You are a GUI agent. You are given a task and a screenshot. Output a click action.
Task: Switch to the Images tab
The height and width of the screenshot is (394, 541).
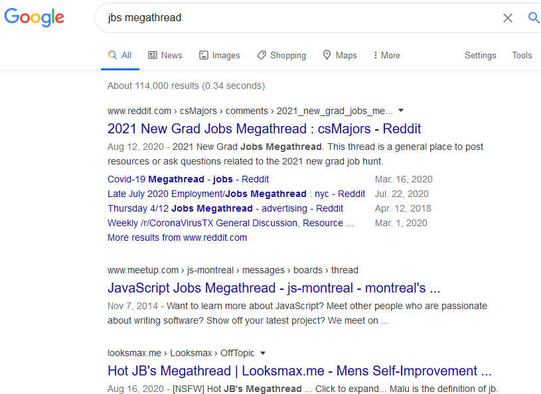pos(220,56)
